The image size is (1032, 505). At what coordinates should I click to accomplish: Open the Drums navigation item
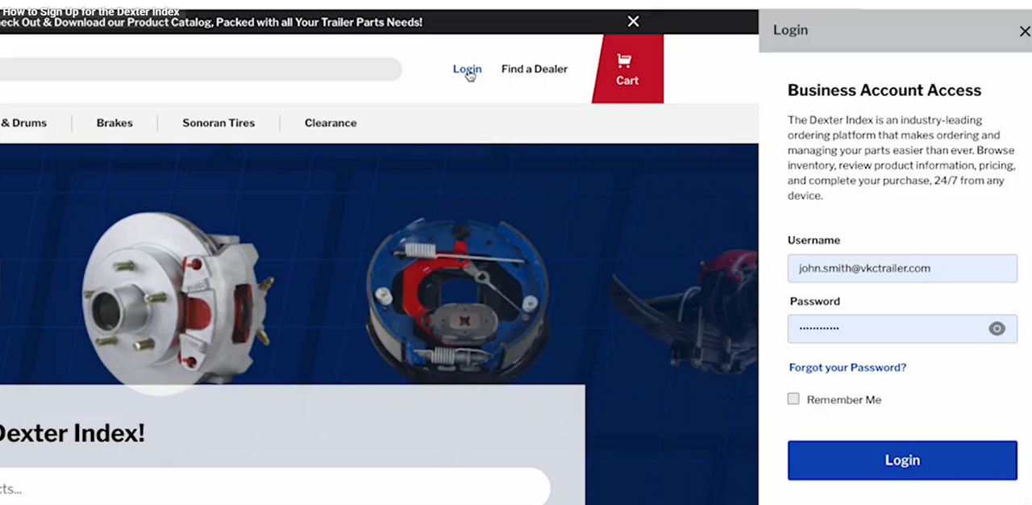pos(23,123)
